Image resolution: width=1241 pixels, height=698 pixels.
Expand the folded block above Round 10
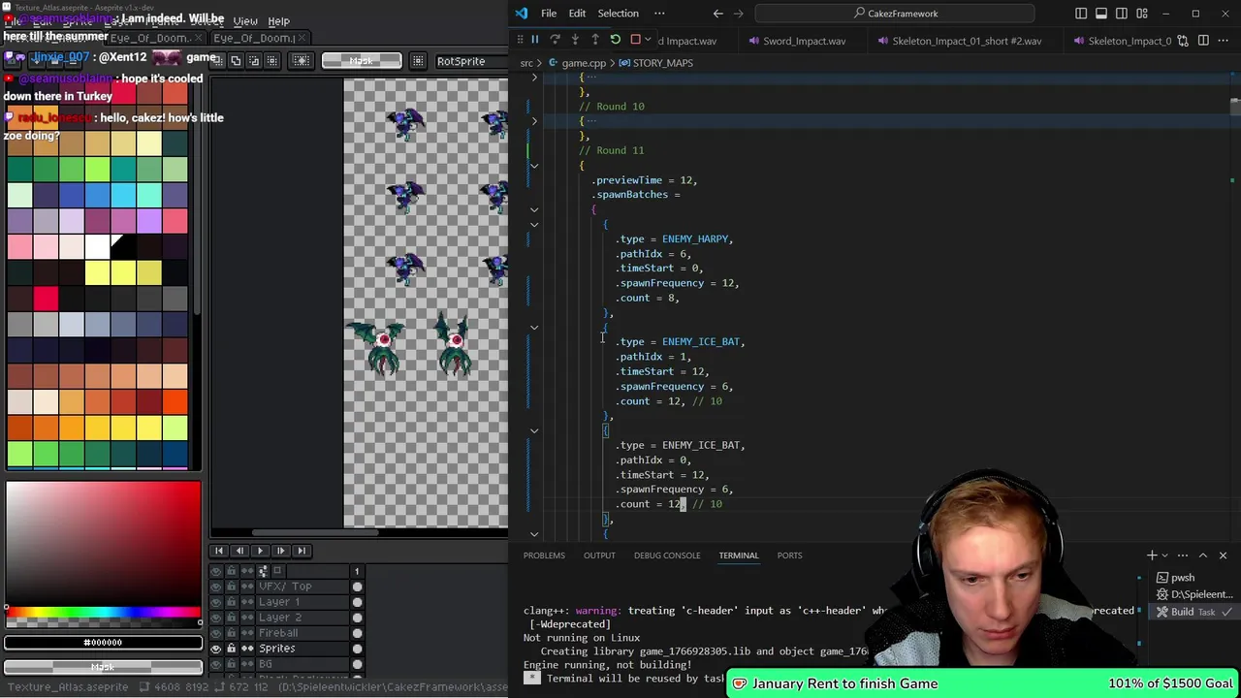tap(534, 77)
